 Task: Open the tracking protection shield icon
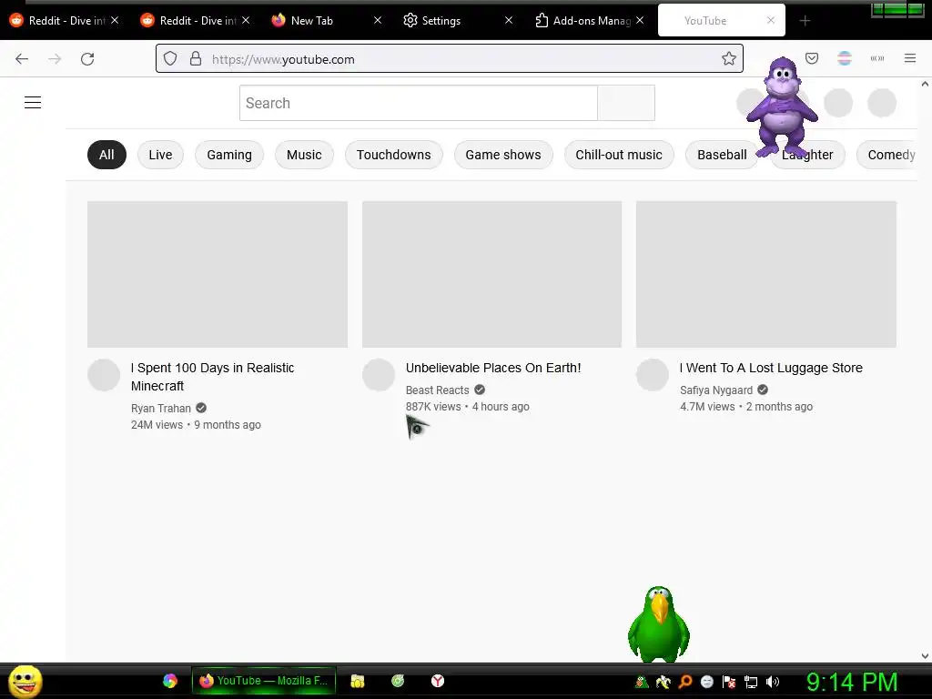tap(170, 59)
